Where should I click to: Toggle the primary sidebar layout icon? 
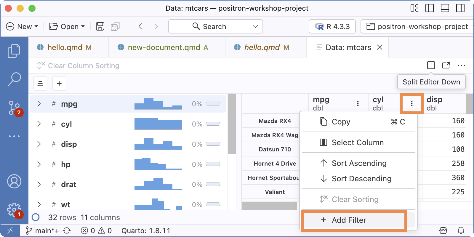(x=429, y=8)
